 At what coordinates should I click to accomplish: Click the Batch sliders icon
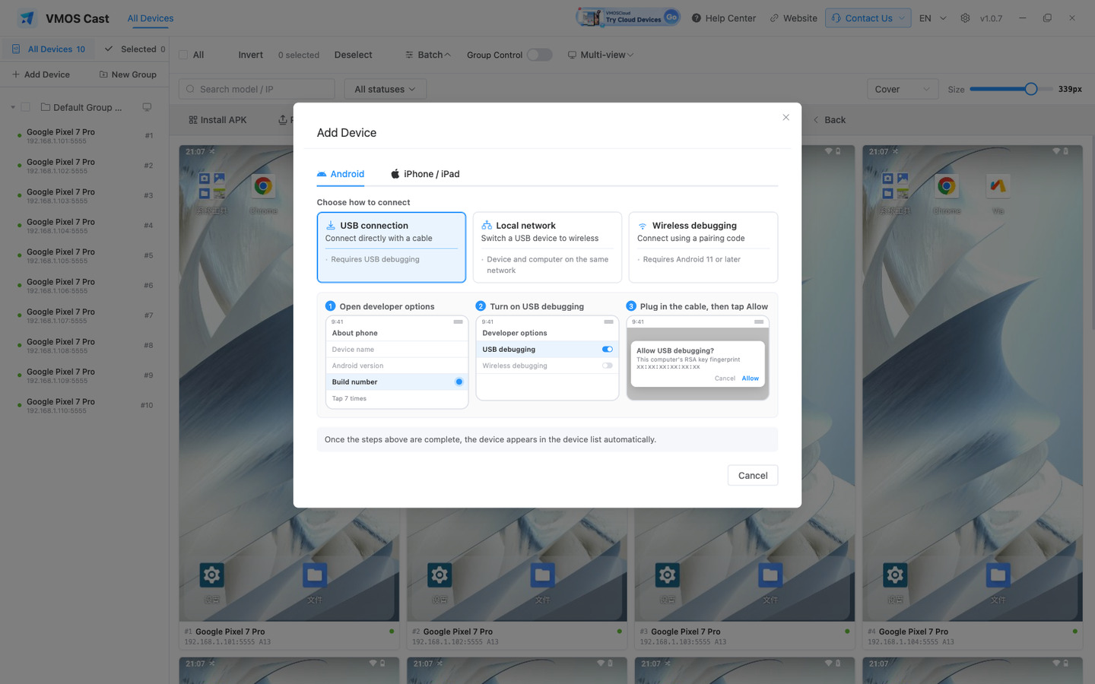tap(409, 55)
